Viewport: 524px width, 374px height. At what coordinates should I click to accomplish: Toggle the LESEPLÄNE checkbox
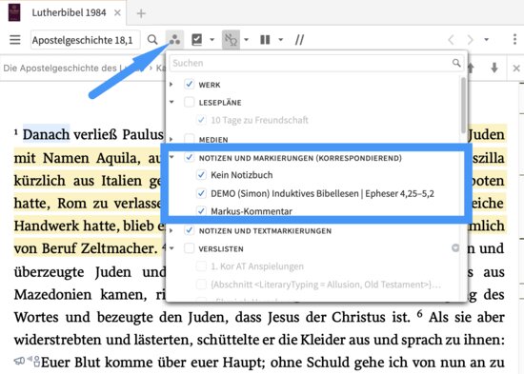click(x=190, y=102)
